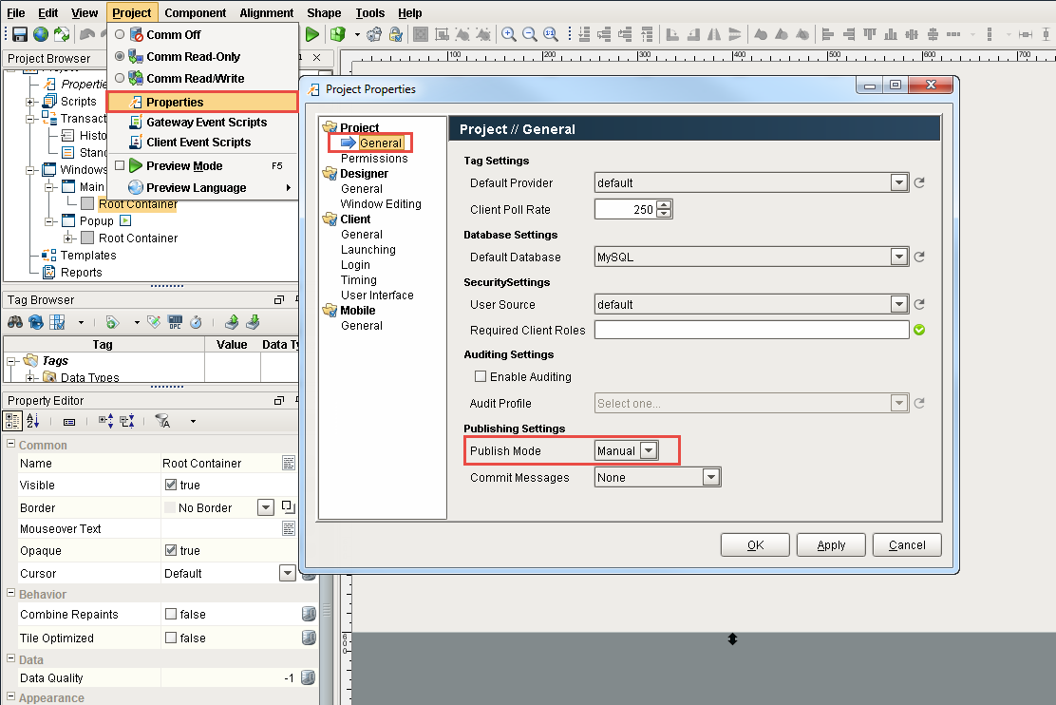1056x705 pixels.
Task: Click the Apply button
Action: coord(831,545)
